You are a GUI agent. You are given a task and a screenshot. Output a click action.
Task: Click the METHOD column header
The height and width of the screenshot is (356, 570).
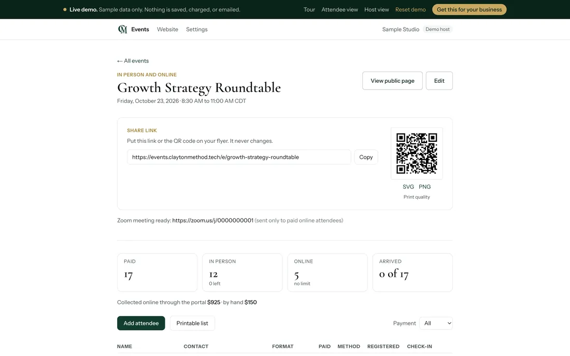pyautogui.click(x=349, y=347)
